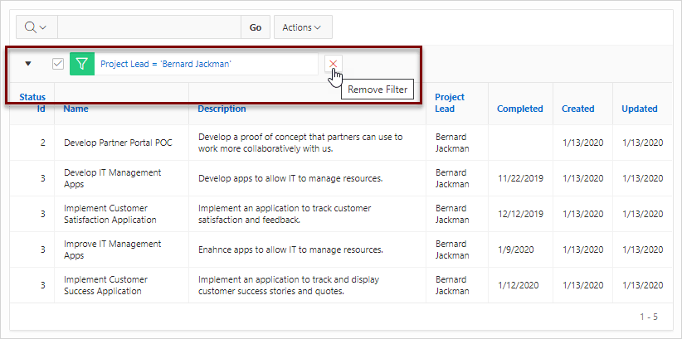
Task: Click the Go button
Action: [x=256, y=27]
